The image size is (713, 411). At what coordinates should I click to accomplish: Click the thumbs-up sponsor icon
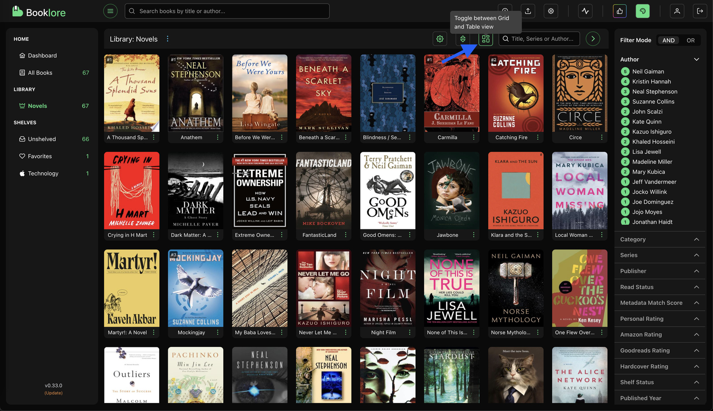(619, 10)
